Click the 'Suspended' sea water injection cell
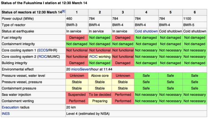 pos(77,95)
